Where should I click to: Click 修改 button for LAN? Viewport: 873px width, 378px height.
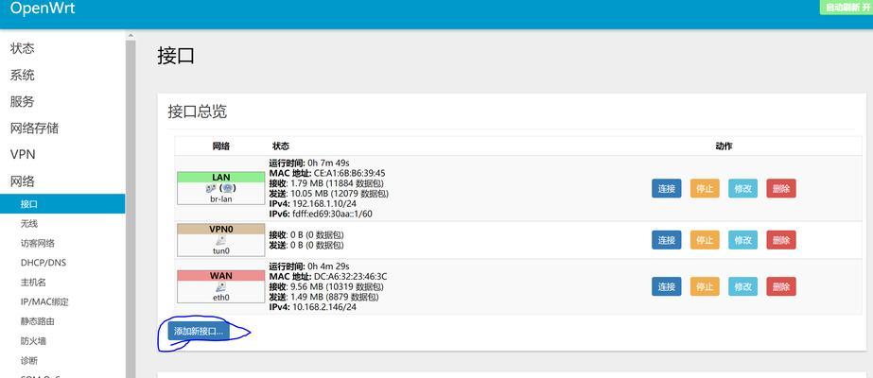tap(743, 188)
